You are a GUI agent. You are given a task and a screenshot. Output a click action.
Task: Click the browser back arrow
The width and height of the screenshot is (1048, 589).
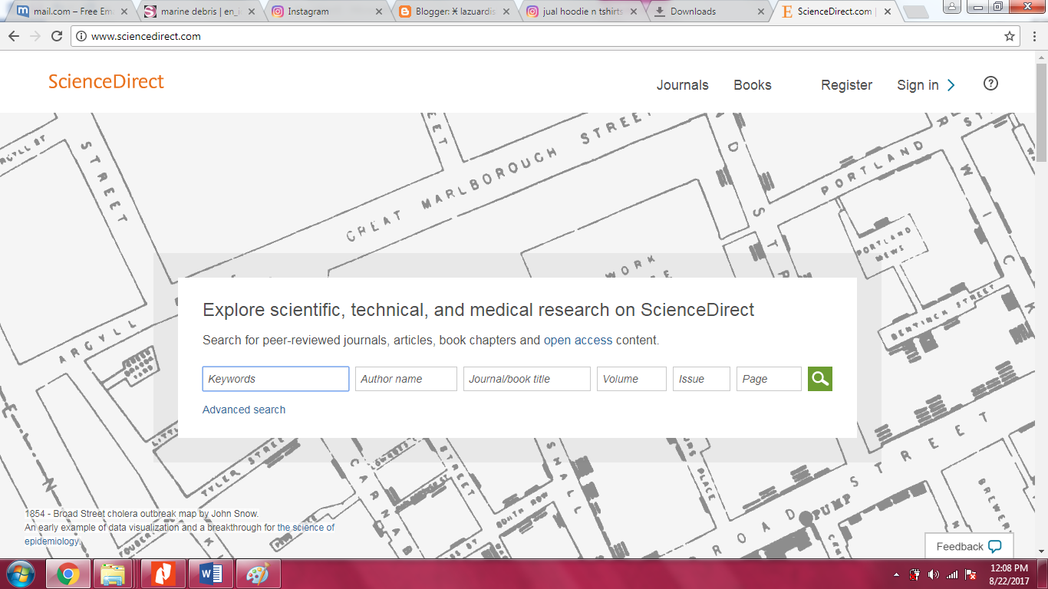(x=14, y=36)
